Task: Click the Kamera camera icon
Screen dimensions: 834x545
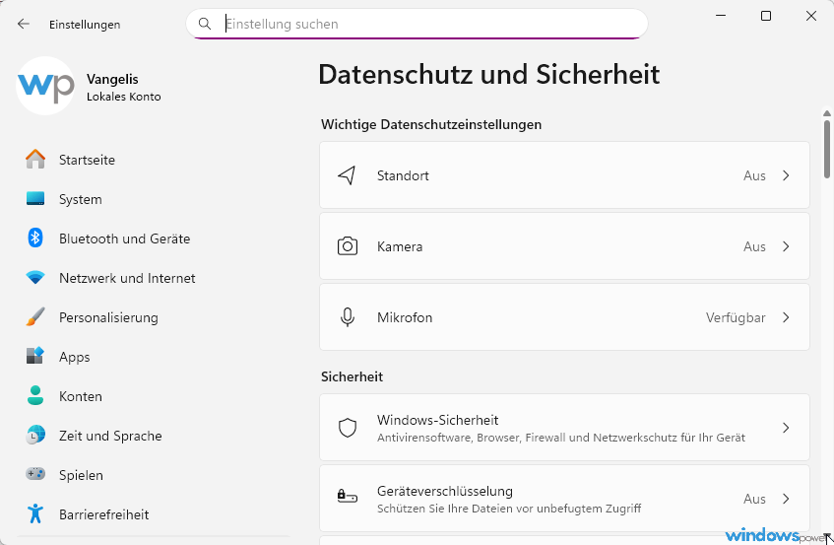Action: 348,245
